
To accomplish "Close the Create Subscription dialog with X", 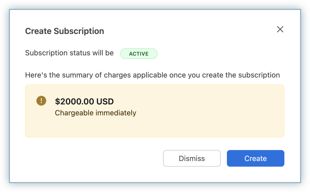I will tap(280, 29).
